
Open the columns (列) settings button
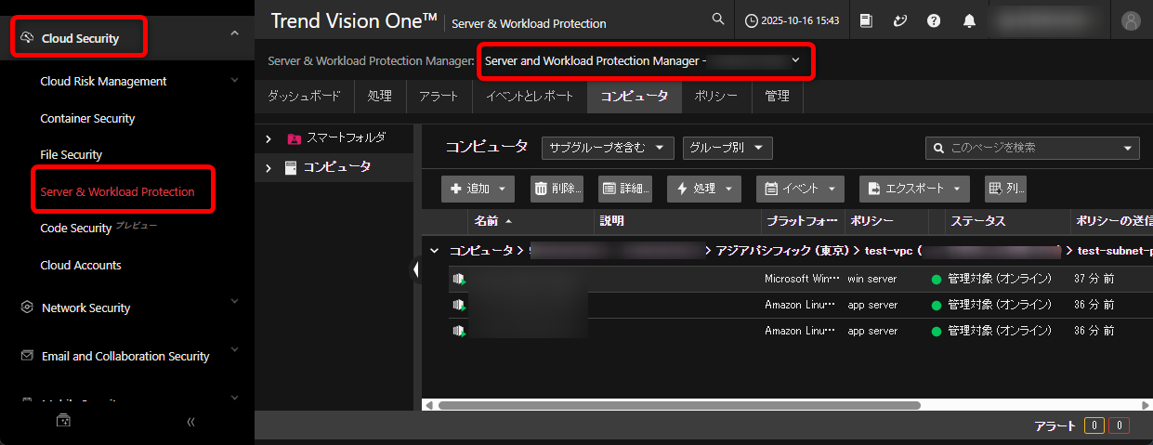pos(1005,189)
